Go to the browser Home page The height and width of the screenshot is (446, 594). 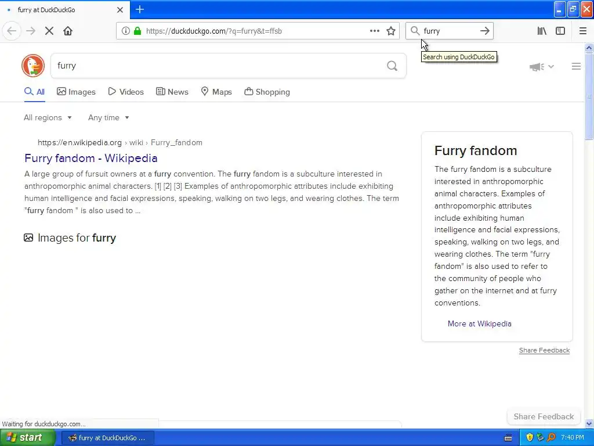(68, 31)
